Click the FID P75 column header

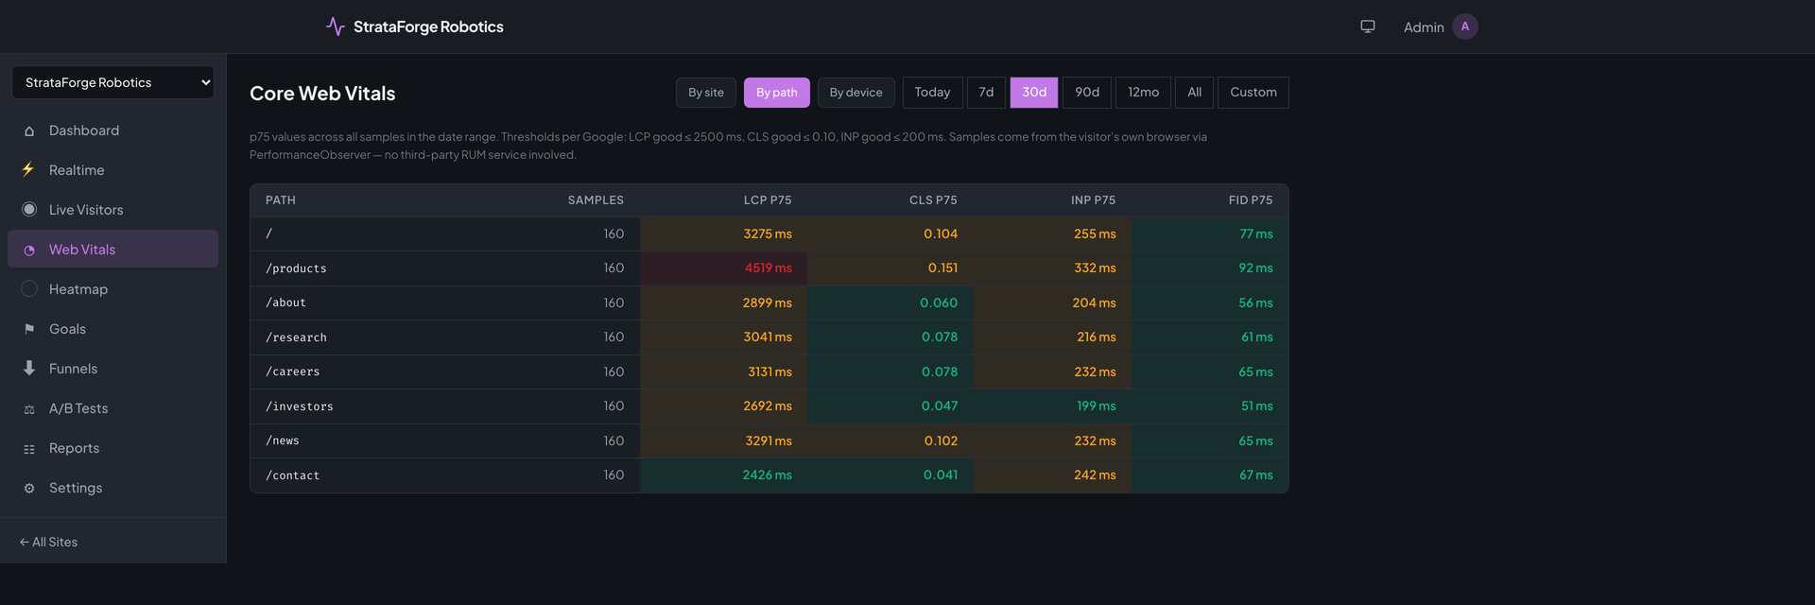[1251, 200]
